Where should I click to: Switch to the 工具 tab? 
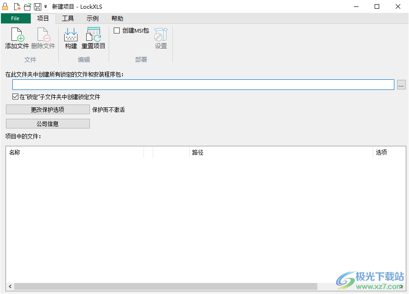(x=68, y=18)
